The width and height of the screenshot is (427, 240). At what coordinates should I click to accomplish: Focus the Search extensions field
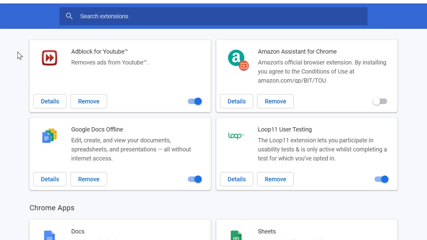(213, 16)
